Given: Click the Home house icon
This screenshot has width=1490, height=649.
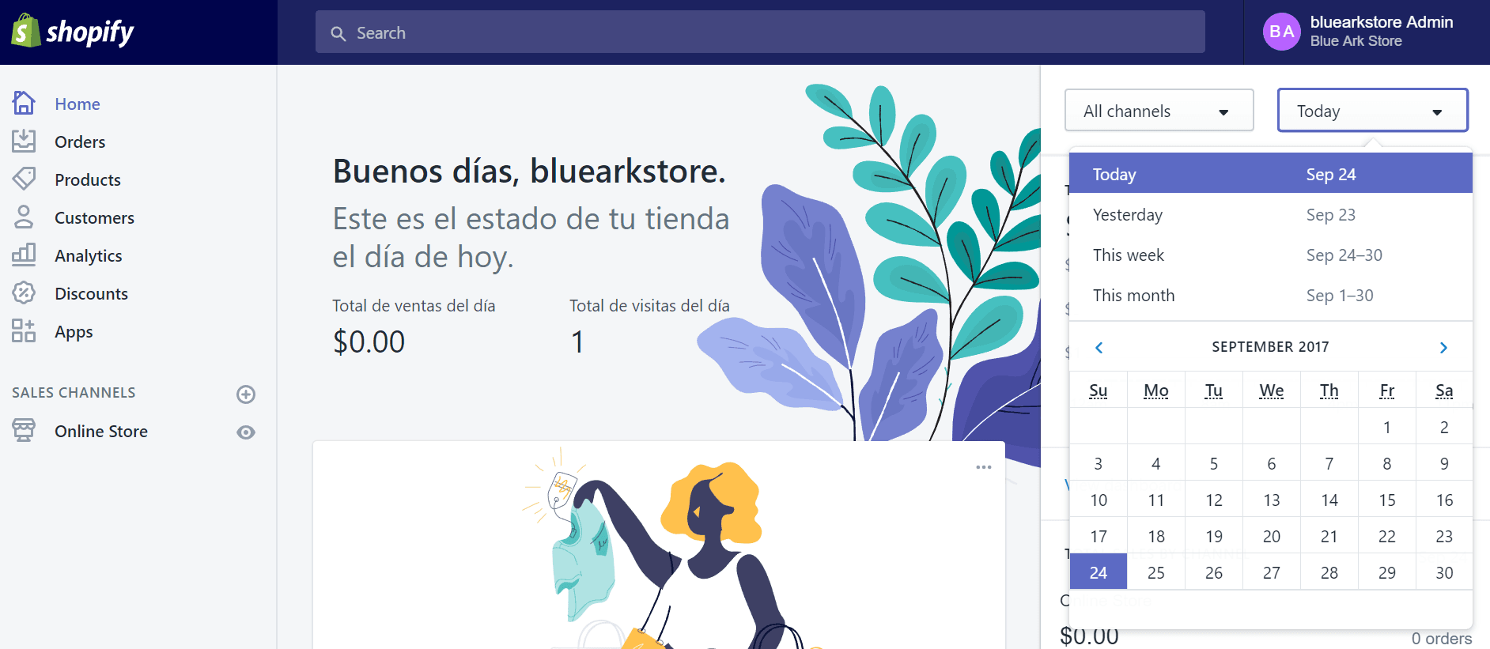Looking at the screenshot, I should [x=24, y=103].
